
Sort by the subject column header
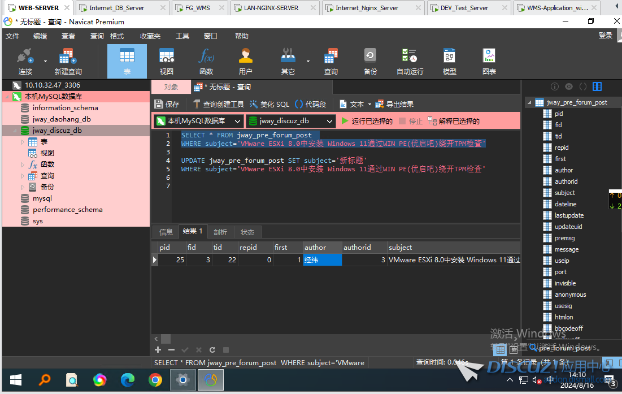(x=454, y=247)
